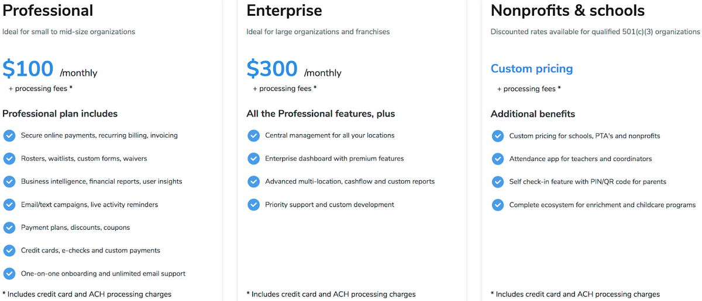
Task: Click checkmark next to Self check-in feature
Action: point(498,182)
